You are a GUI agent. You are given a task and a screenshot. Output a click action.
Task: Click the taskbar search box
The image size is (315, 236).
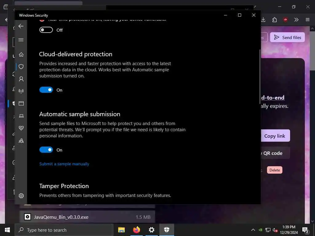point(64,230)
